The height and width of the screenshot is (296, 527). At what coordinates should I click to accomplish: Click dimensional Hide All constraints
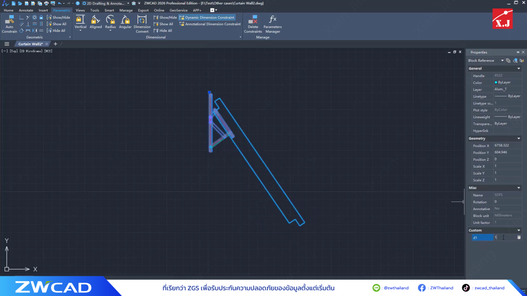coord(163,30)
